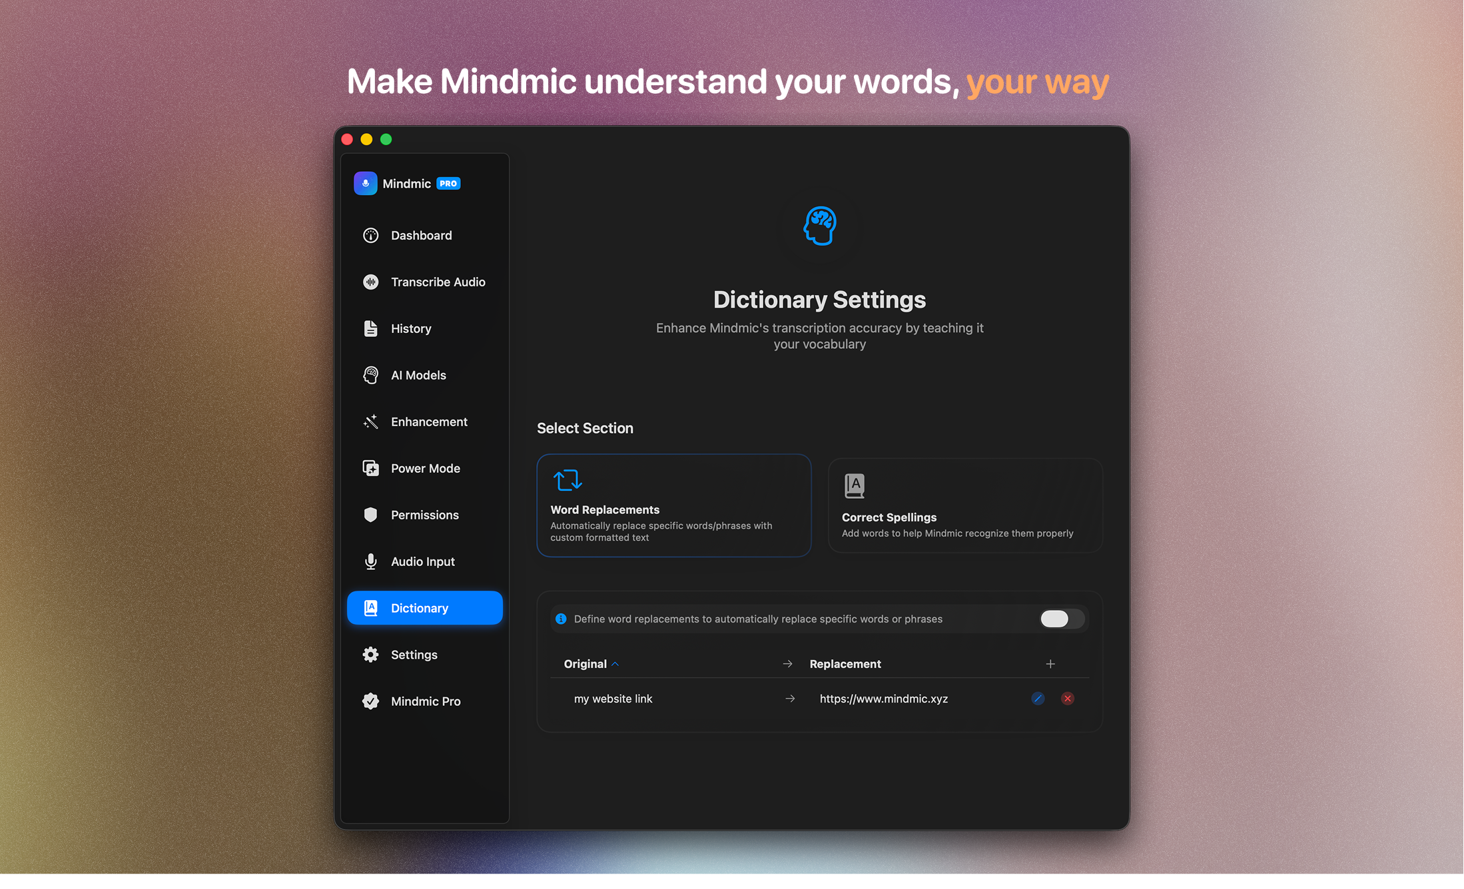Collapse the Original column sort chevron
Image resolution: width=1464 pixels, height=889 pixels.
click(616, 664)
